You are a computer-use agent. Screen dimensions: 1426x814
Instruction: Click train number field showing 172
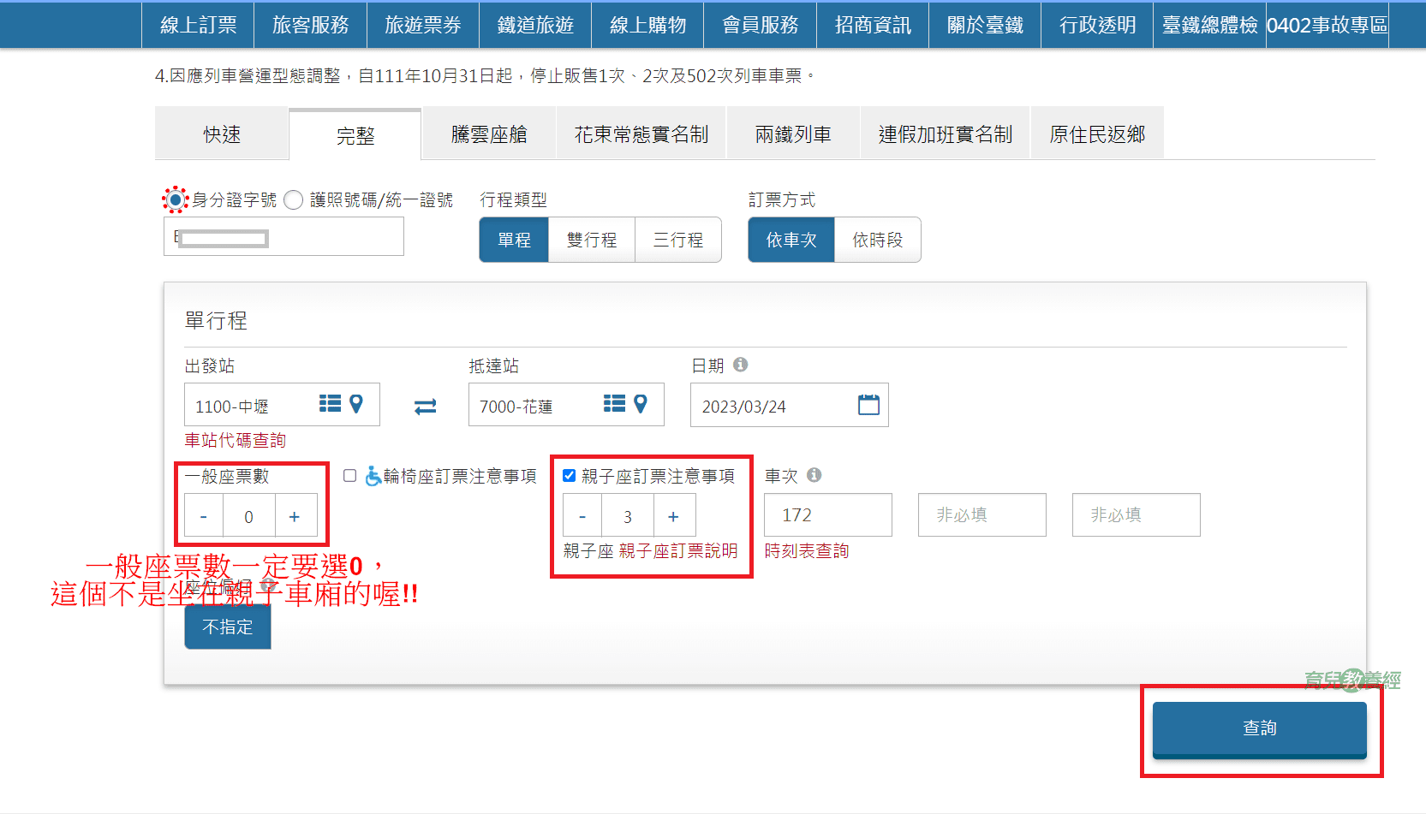coord(828,514)
